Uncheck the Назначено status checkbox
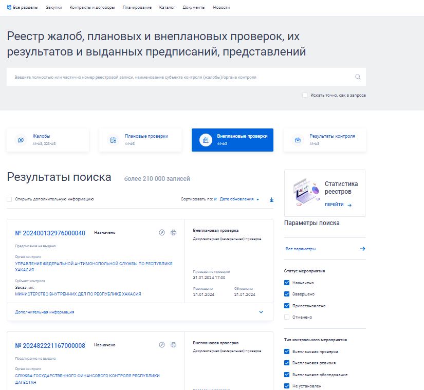Viewport: 424px width, 390px height. tap(286, 282)
